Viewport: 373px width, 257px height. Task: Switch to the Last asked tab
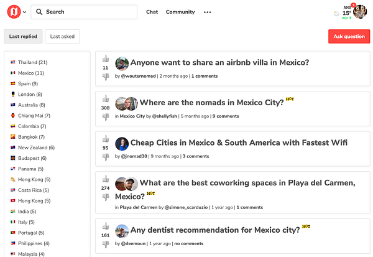[62, 37]
